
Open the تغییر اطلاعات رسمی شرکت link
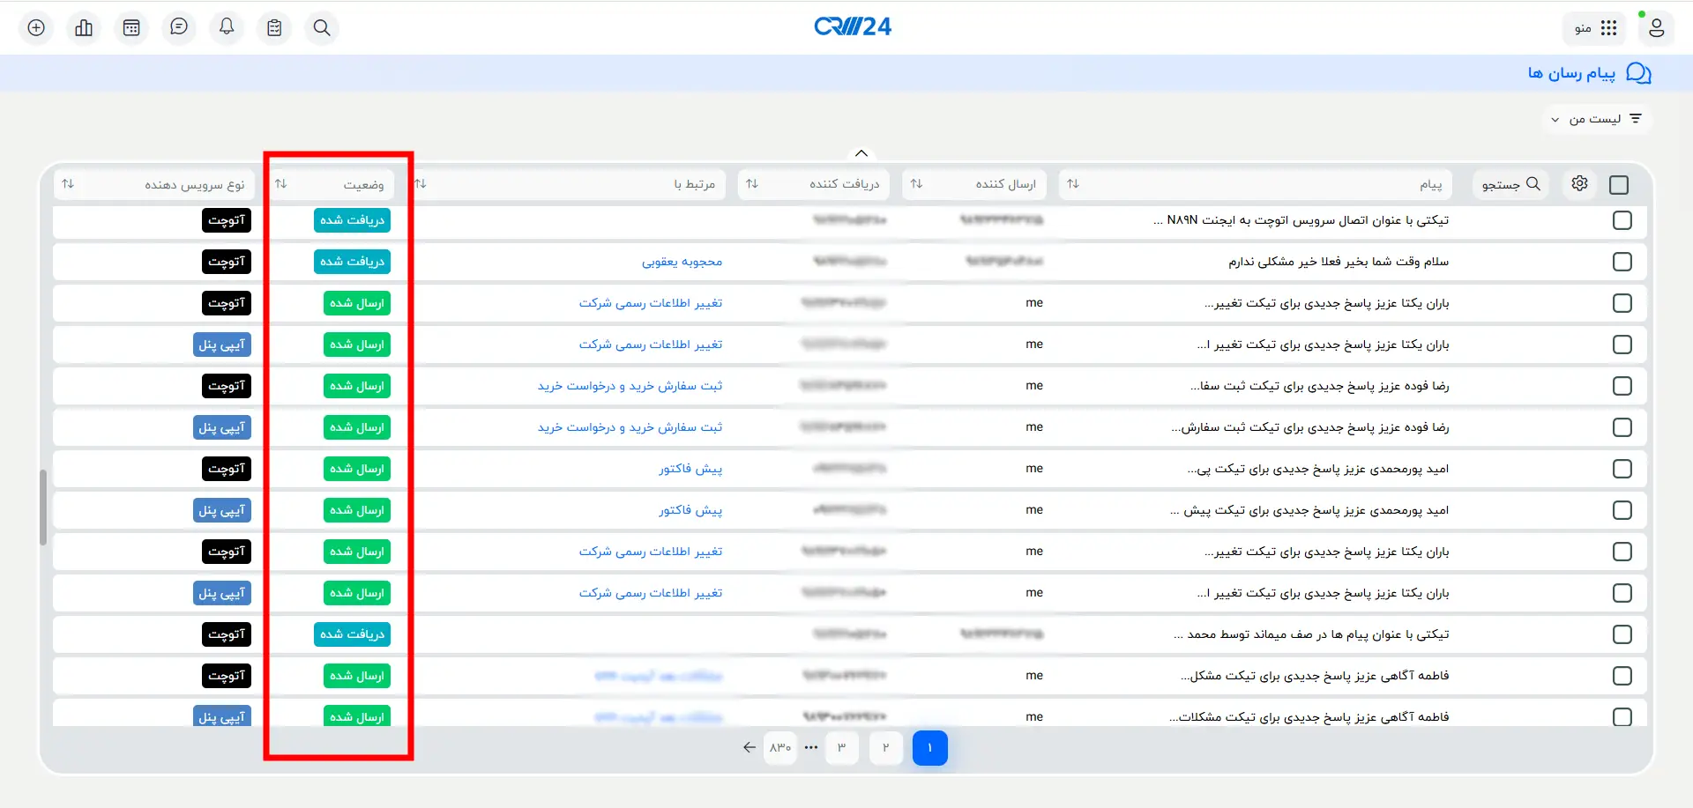[x=650, y=302]
